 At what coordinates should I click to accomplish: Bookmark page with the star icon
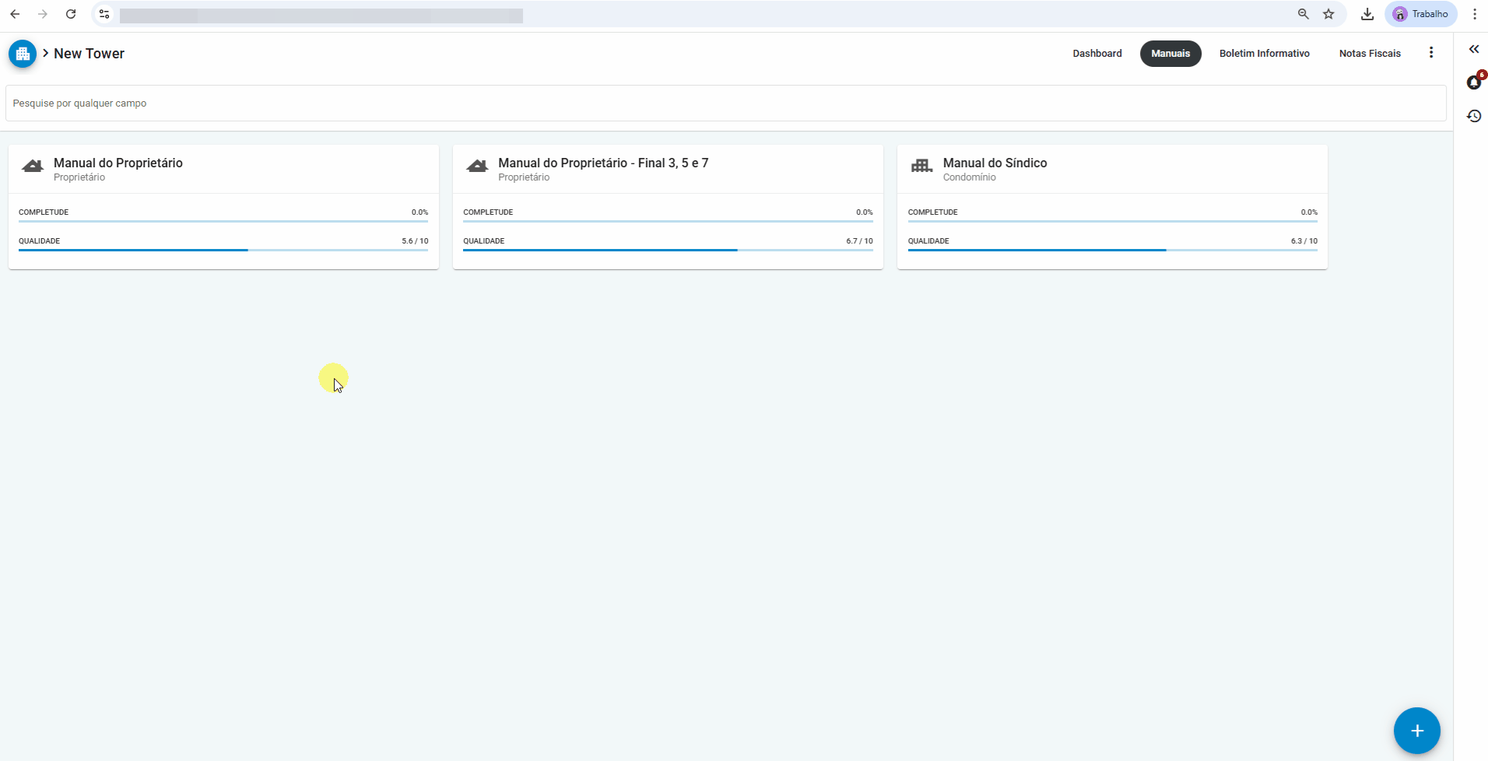coord(1328,14)
